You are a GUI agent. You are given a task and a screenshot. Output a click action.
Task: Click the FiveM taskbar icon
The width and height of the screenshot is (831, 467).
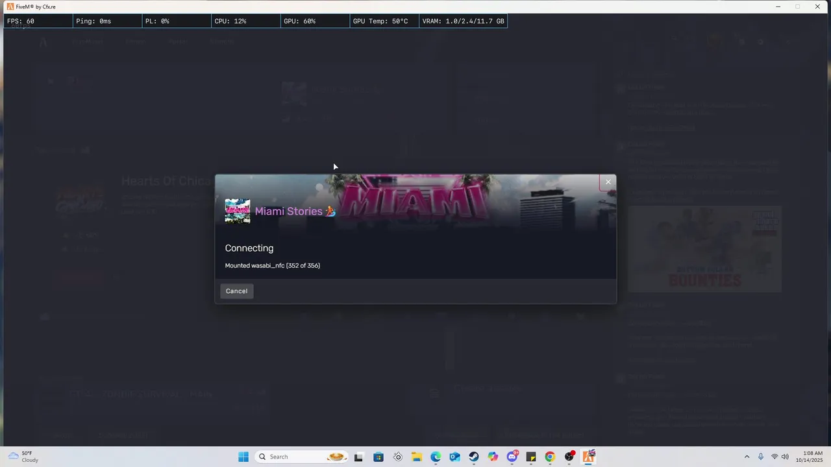589,457
